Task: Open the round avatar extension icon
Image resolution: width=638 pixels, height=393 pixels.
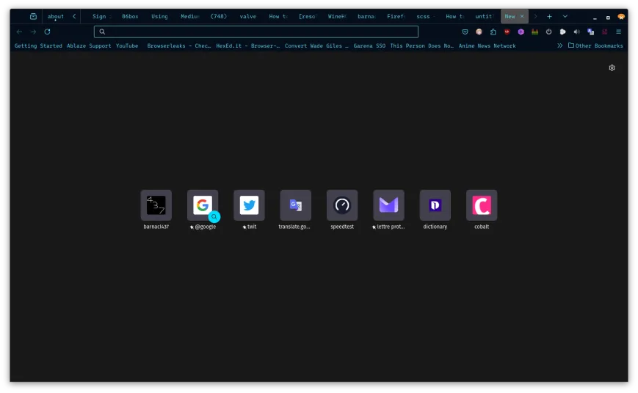Action: [x=479, y=32]
